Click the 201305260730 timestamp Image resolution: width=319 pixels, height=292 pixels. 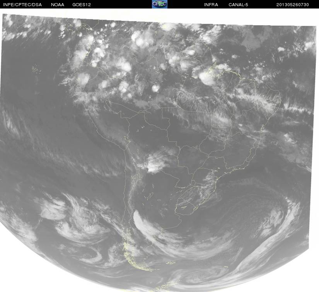[293, 5]
